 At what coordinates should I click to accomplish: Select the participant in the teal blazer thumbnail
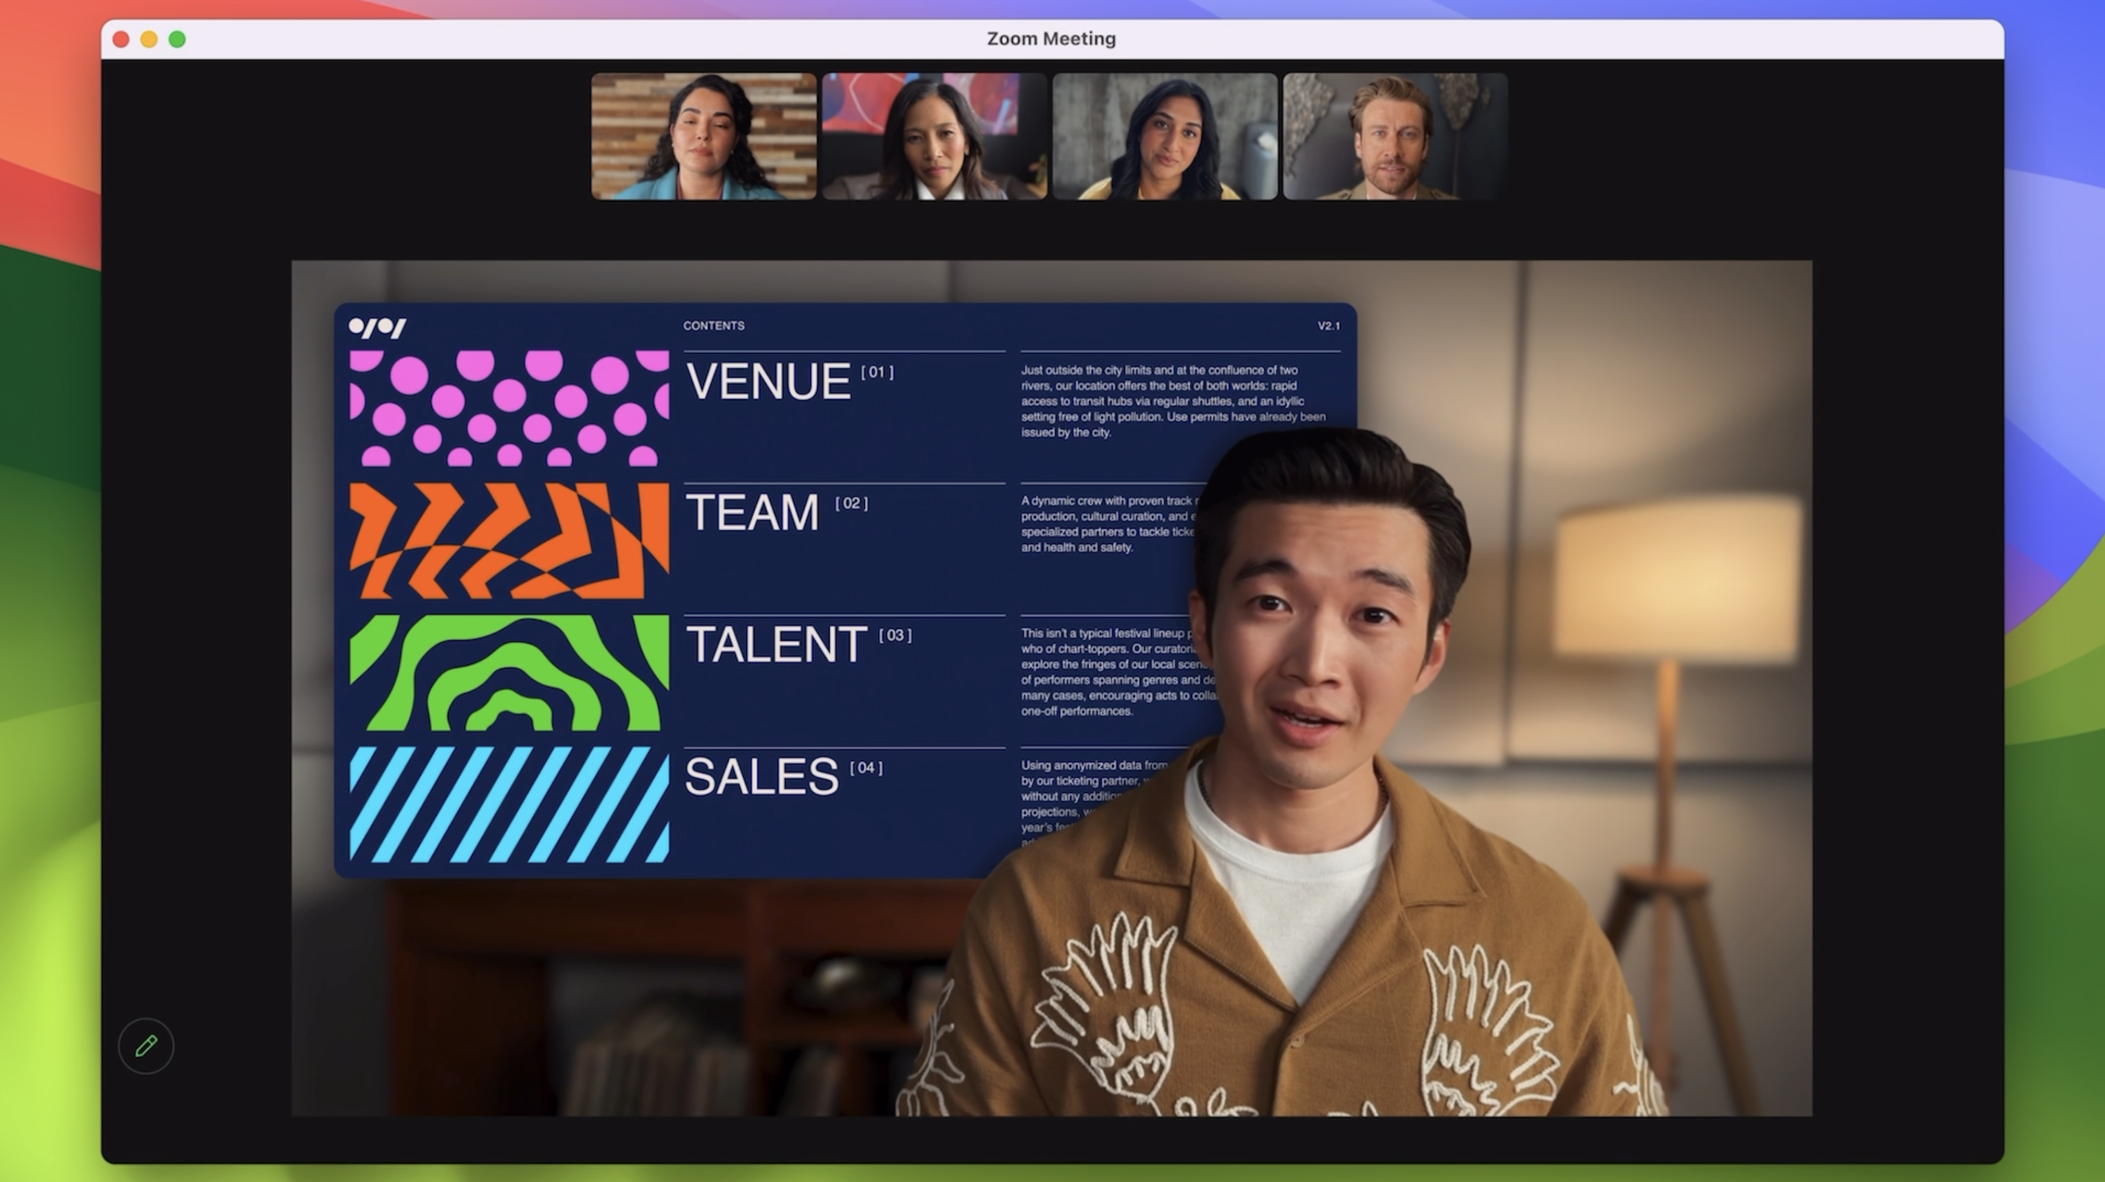point(703,137)
